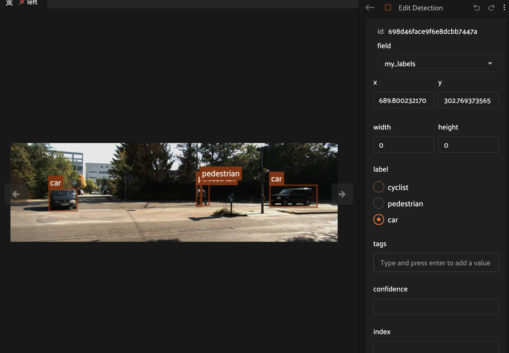This screenshot has width=509, height=353.
Task: Click the car label on the black SUV
Action: tap(276, 179)
